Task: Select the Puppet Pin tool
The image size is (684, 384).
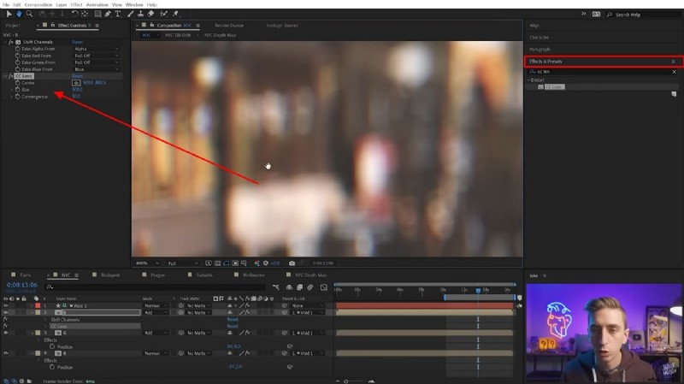Action: coord(176,14)
